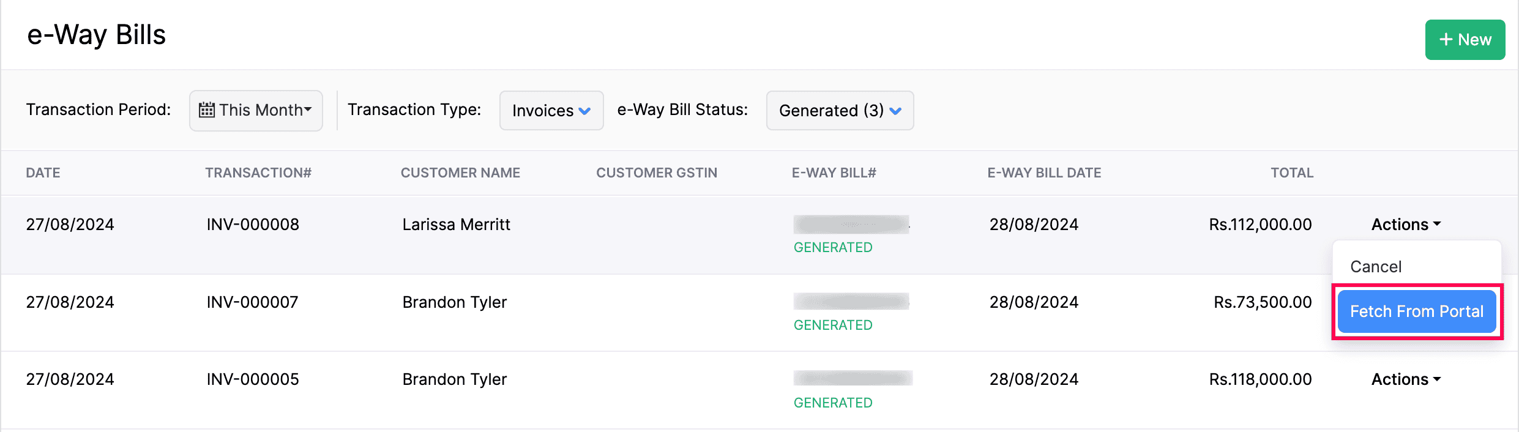Choose Fetch From Portal menu option
Viewport: 1519px width, 432px height.
(1416, 311)
